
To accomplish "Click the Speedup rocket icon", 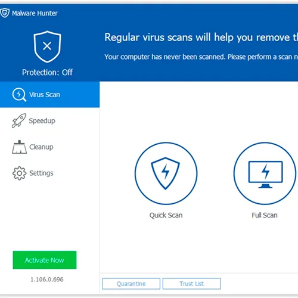I will [19, 120].
